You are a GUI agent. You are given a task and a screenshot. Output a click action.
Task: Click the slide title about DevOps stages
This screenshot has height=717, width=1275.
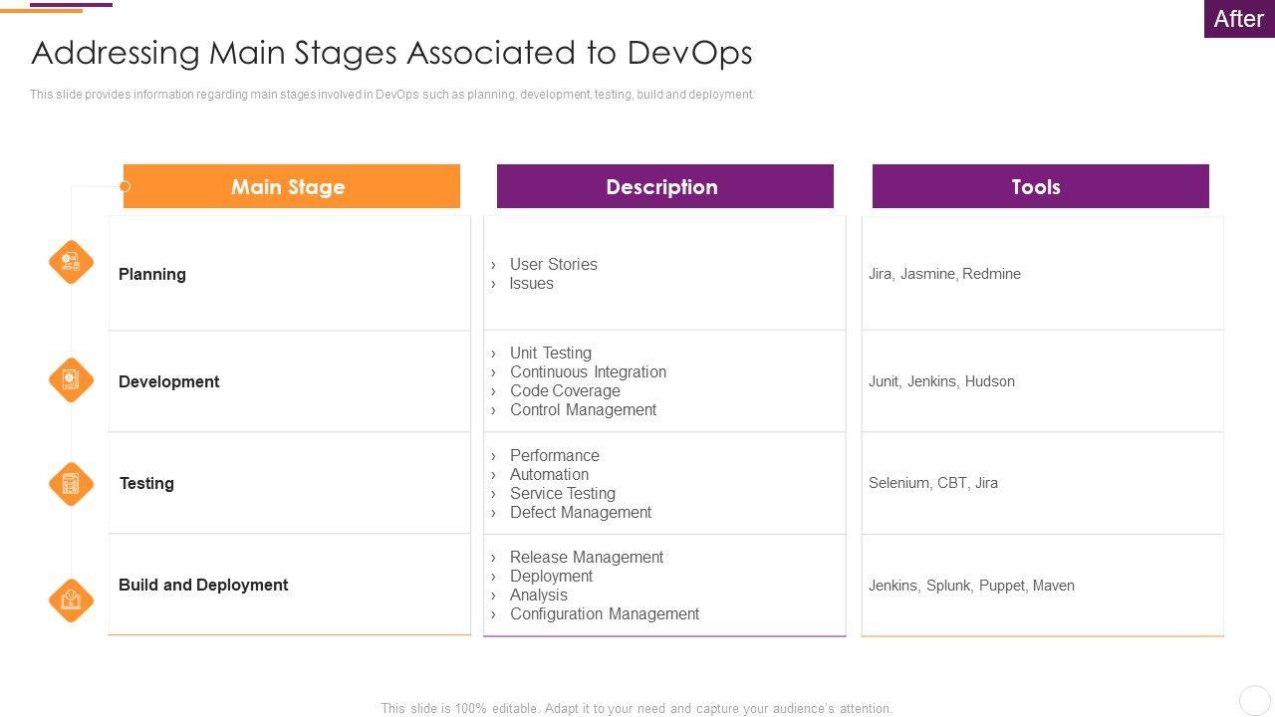coord(391,52)
